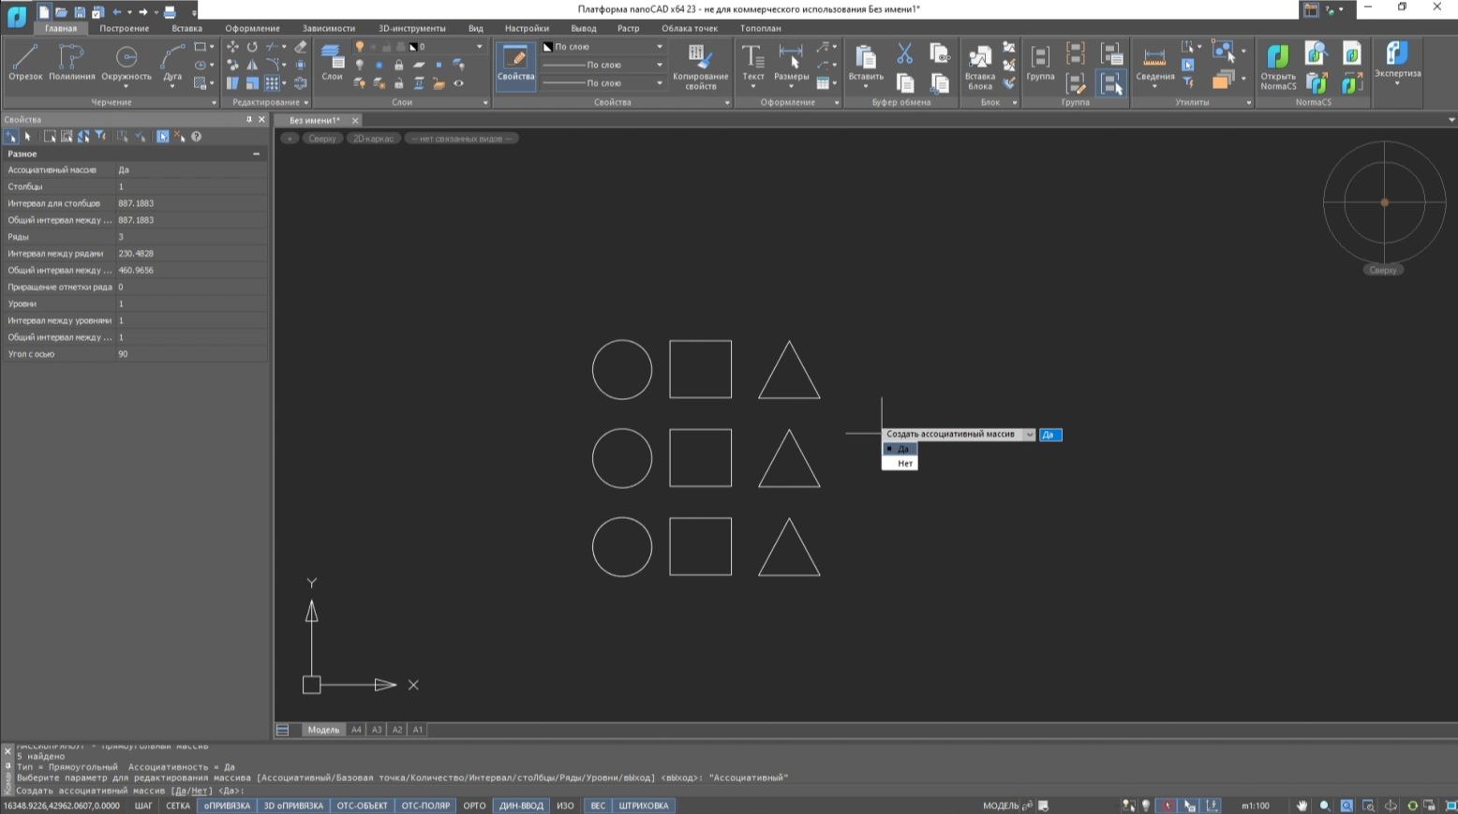Screen dimensions: 1458x814
Task: Select the Размеры dimension tool
Action: (x=791, y=66)
